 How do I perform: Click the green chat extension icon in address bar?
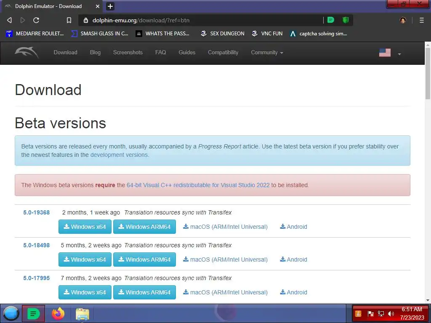point(331,20)
